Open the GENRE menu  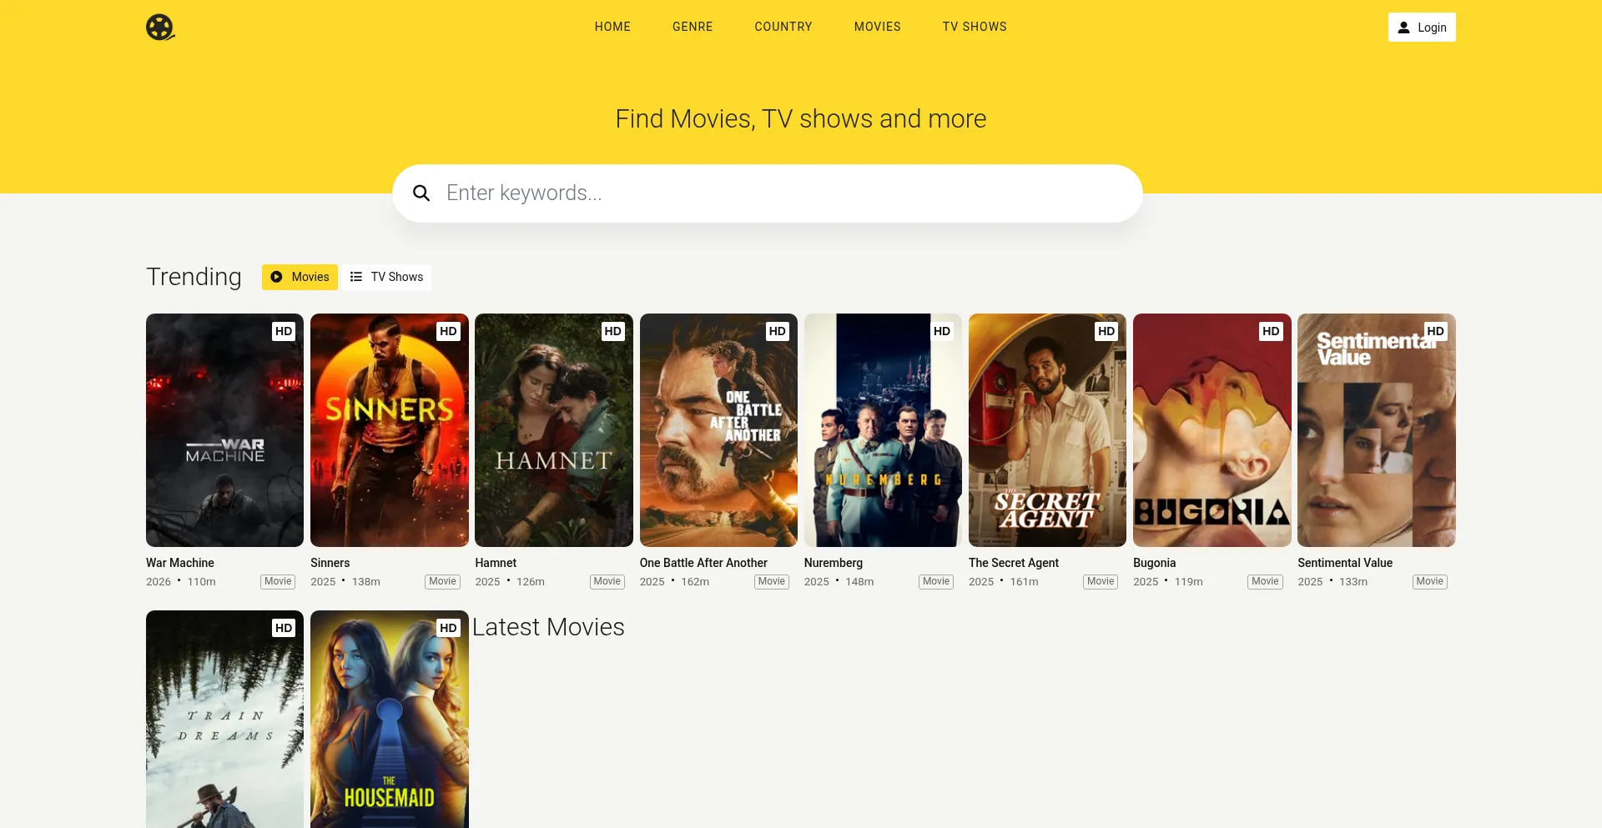pyautogui.click(x=693, y=27)
